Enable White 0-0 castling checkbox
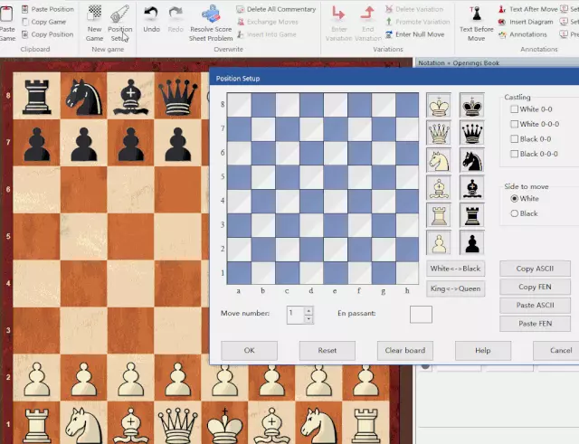This screenshot has height=444, width=579. pyautogui.click(x=515, y=109)
